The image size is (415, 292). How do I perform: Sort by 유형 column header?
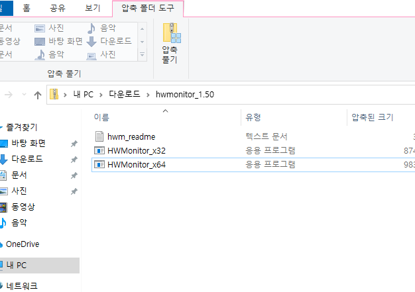(253, 117)
